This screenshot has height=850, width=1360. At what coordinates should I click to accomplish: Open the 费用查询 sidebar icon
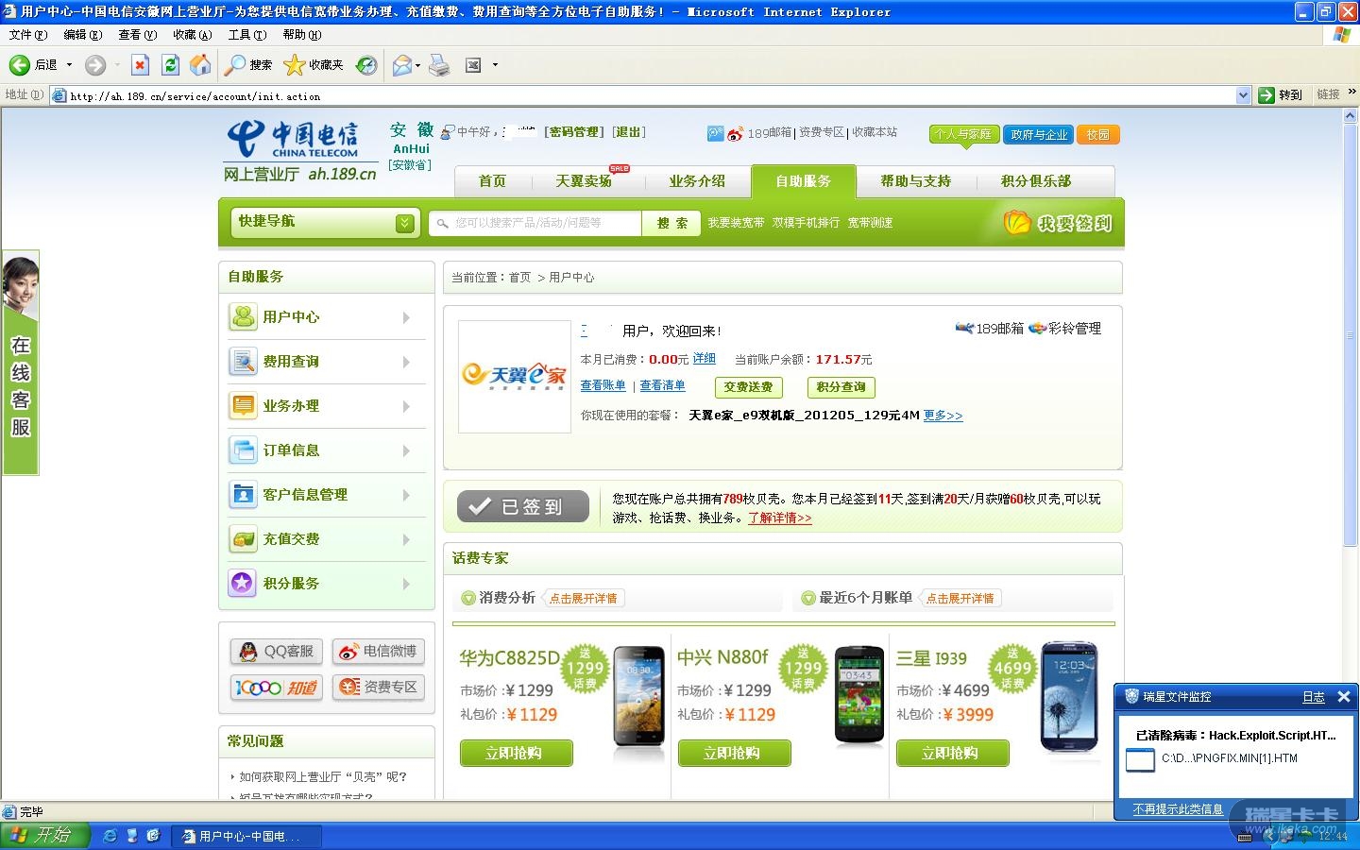[244, 362]
